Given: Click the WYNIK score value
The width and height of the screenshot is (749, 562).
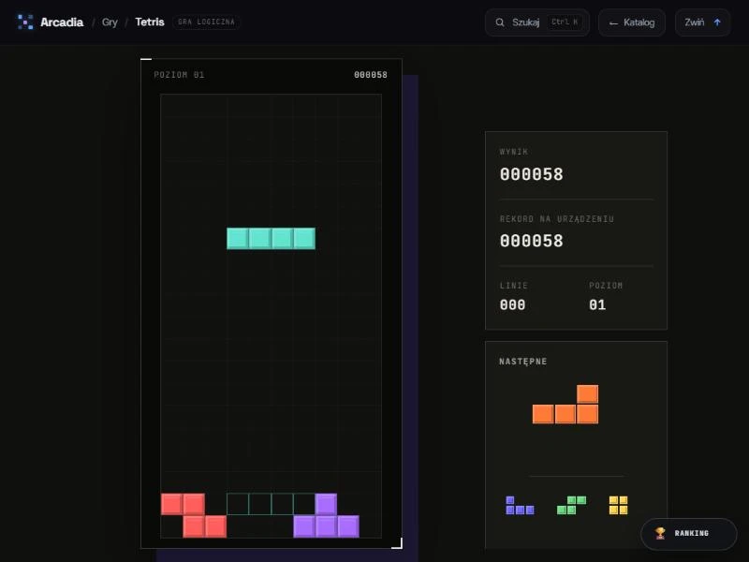Looking at the screenshot, I should coord(531,174).
